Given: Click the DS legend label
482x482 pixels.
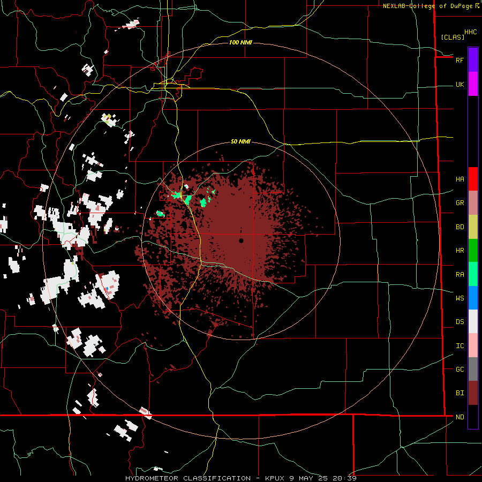Looking at the screenshot, I should tap(460, 322).
